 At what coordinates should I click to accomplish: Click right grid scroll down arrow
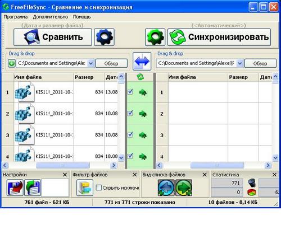click(275, 158)
